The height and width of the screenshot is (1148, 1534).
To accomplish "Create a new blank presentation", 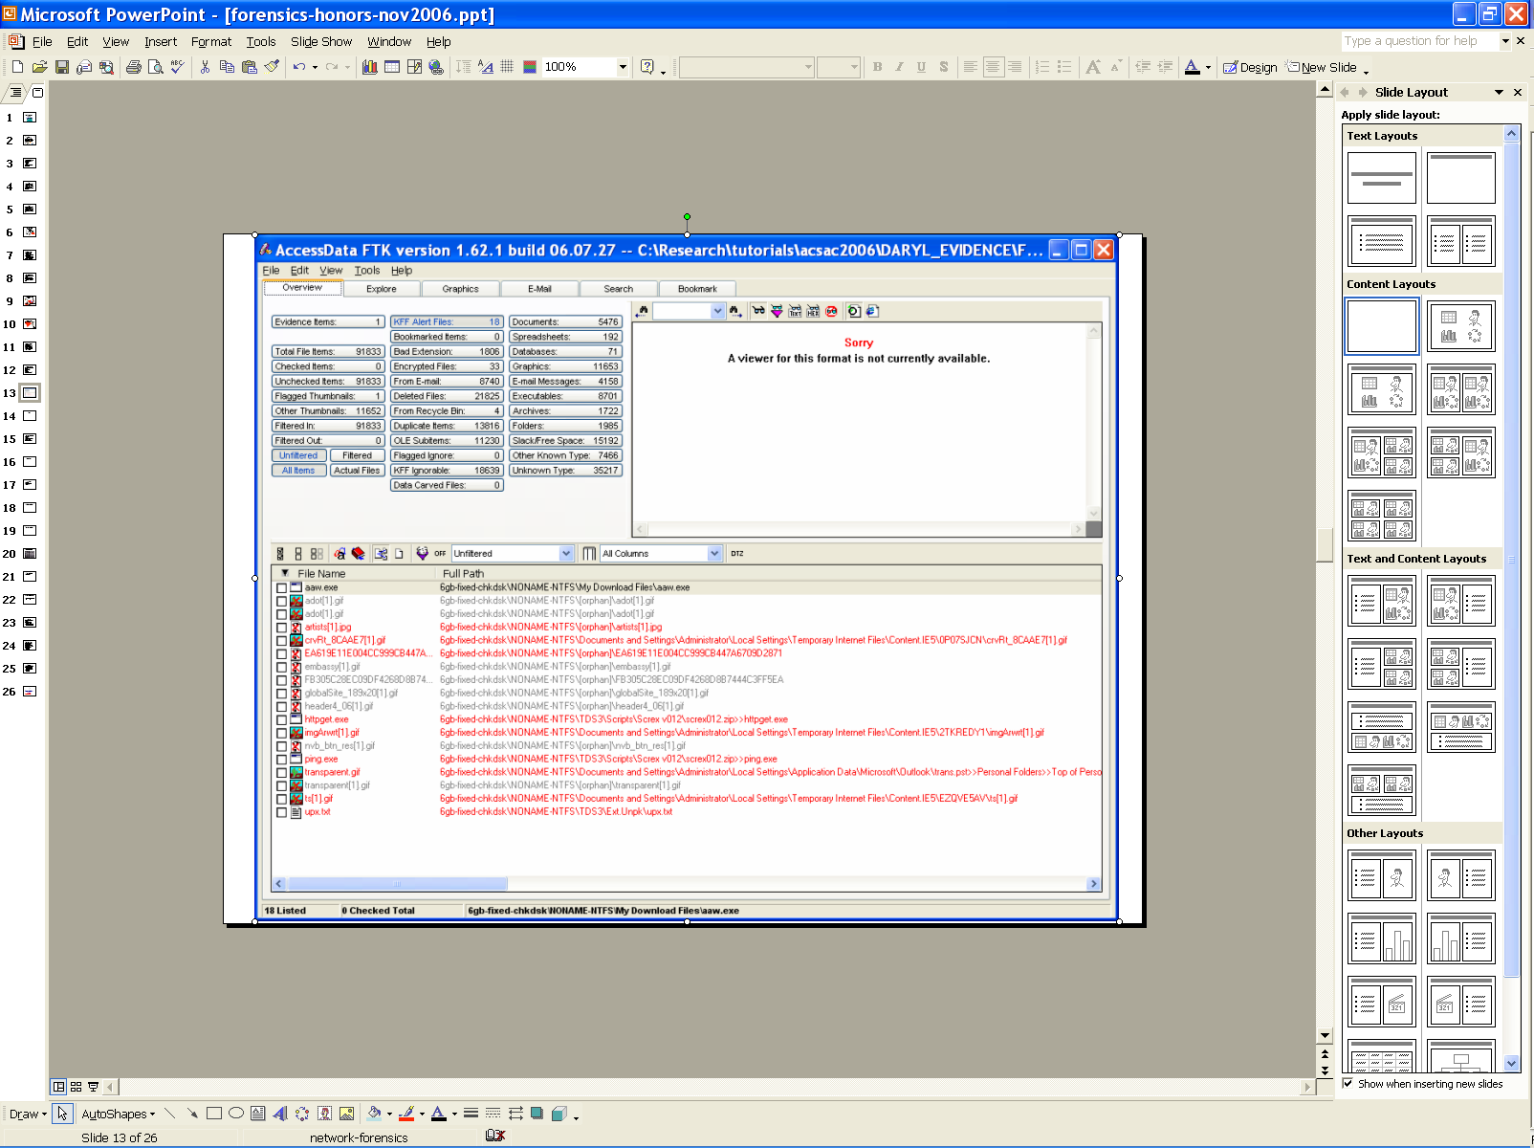I will point(17,67).
